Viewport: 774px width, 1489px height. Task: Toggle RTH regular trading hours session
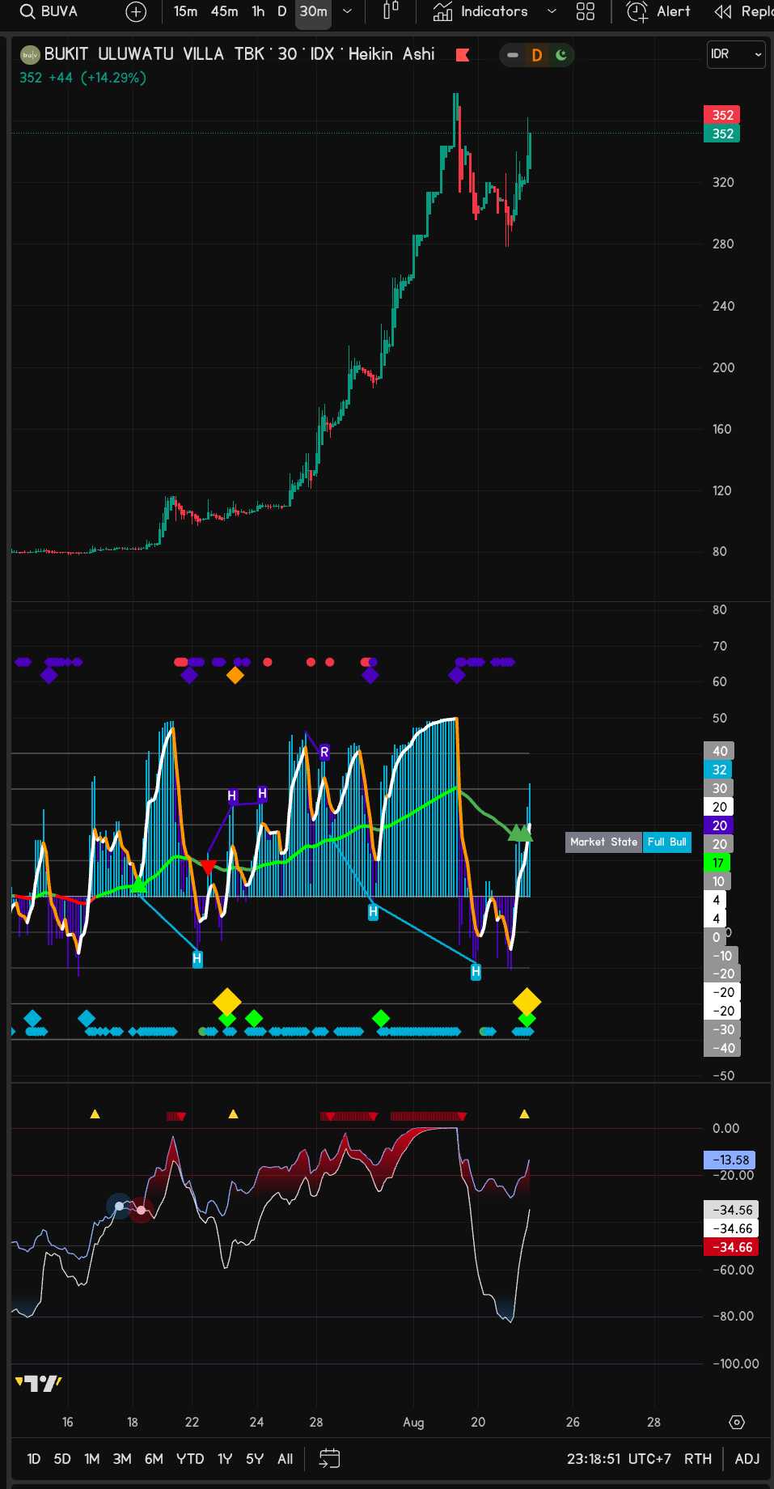click(x=698, y=1458)
